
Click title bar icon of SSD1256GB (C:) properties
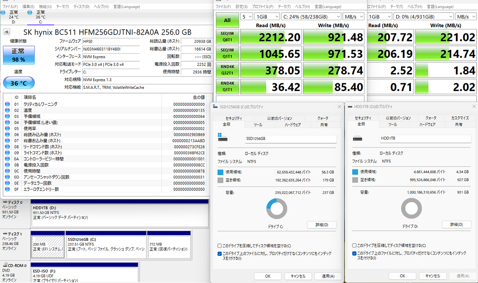click(x=216, y=107)
